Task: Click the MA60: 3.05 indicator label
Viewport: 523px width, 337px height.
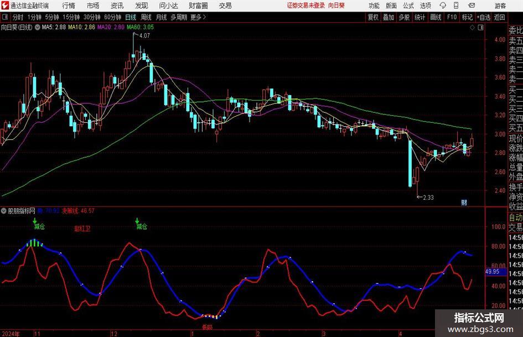Action: [140, 27]
